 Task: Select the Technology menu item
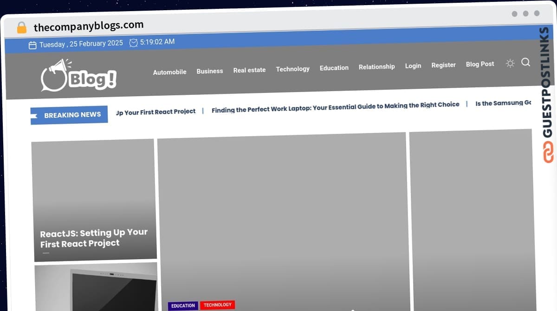click(x=292, y=69)
